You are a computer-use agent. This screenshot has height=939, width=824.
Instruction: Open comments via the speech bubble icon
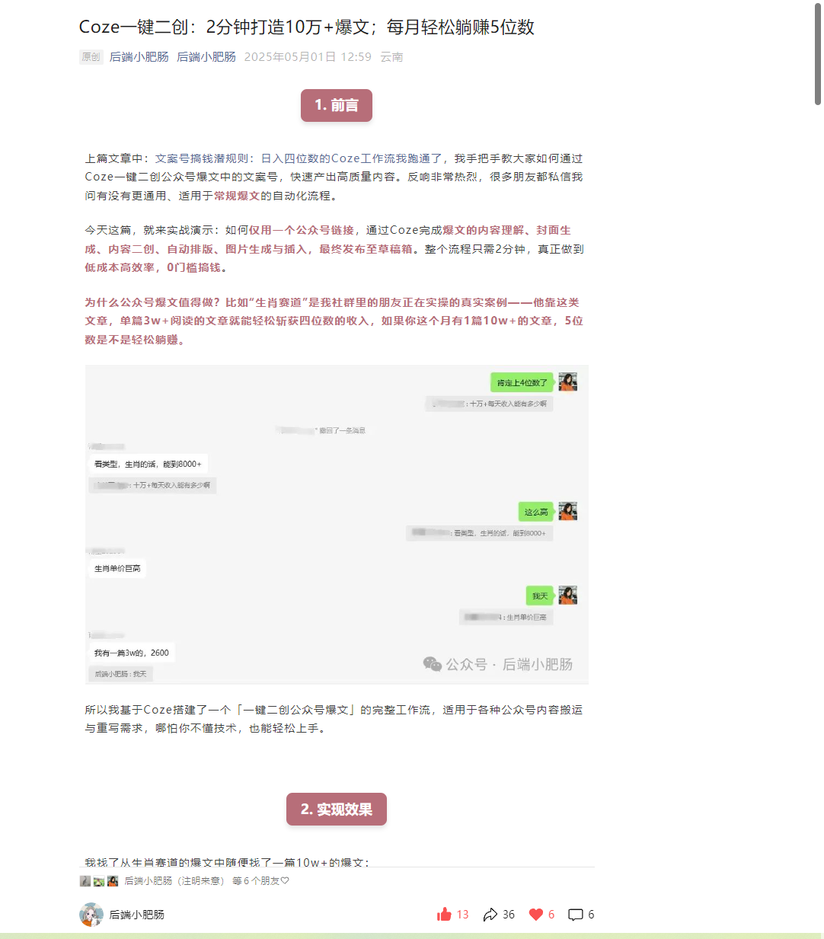(576, 915)
